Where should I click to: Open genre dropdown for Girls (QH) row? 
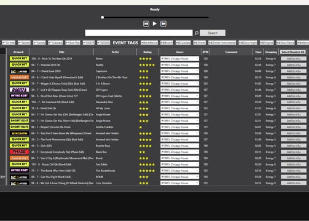pyautogui.click(x=179, y=145)
